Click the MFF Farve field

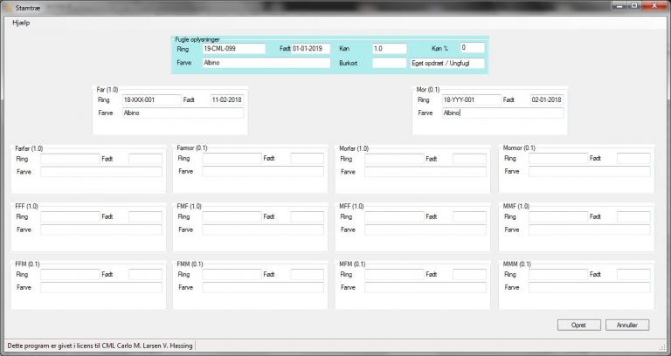point(425,229)
